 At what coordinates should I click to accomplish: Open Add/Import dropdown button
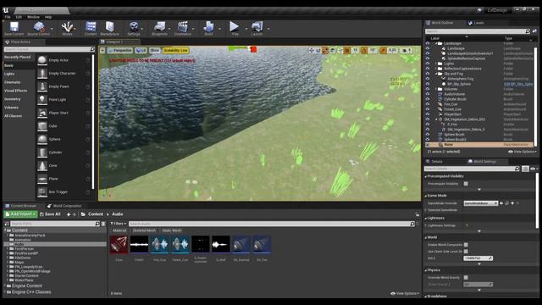[x=20, y=214]
